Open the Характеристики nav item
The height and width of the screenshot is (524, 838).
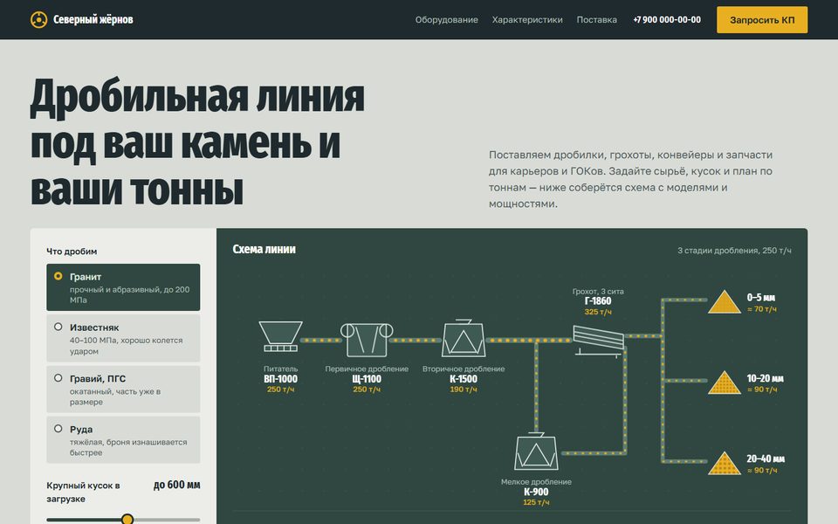tap(527, 20)
